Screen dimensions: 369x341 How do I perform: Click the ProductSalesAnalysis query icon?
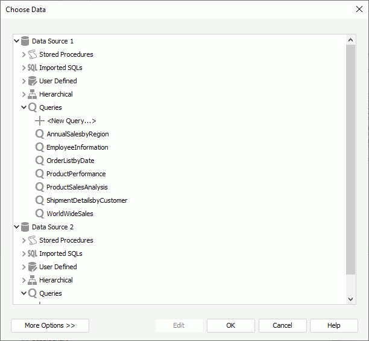click(40, 187)
